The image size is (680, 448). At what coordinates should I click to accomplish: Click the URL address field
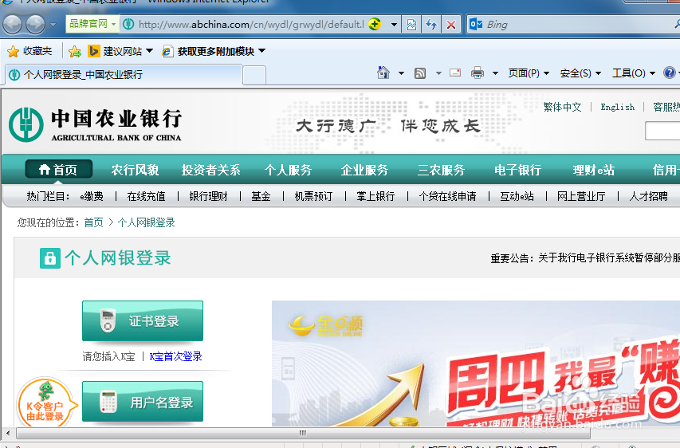coord(250,24)
